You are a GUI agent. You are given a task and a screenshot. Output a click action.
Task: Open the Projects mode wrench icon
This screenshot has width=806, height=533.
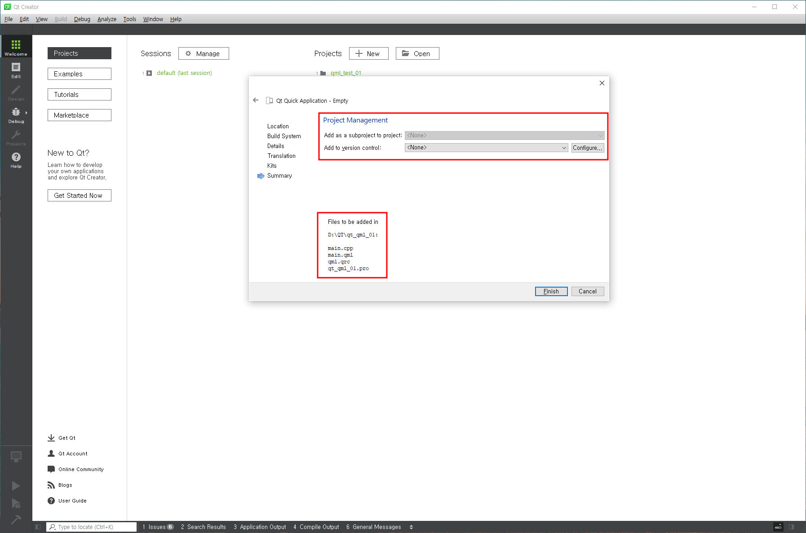(x=16, y=135)
